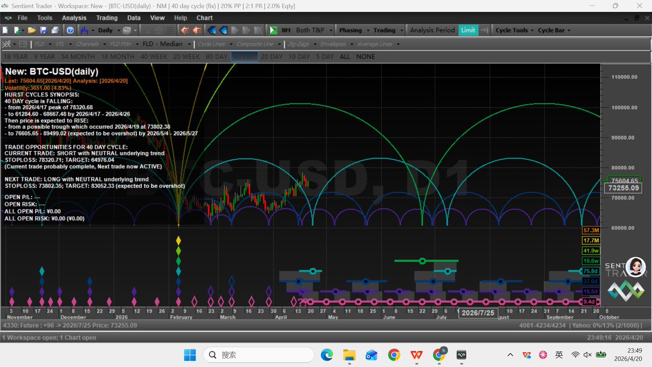Click the 57.3M orange cycle label
Viewport: 652px width, 367px height.
point(591,231)
